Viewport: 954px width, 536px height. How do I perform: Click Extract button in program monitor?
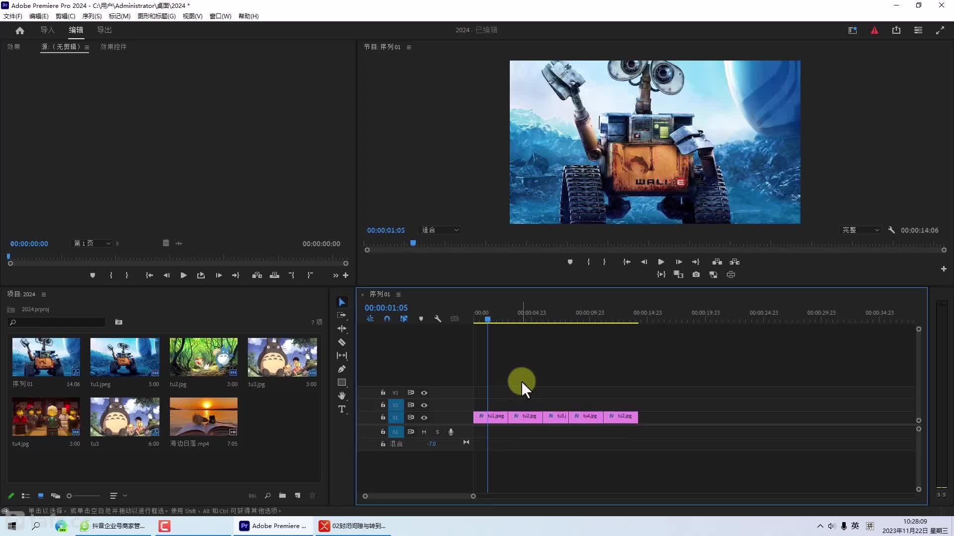pyautogui.click(x=735, y=262)
